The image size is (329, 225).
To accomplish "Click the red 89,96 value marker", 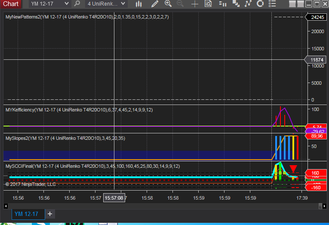I will (x=316, y=136).
